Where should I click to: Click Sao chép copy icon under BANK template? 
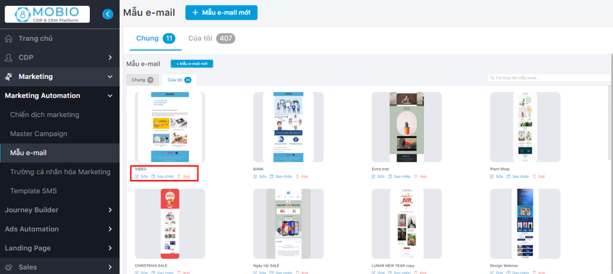coord(272,177)
